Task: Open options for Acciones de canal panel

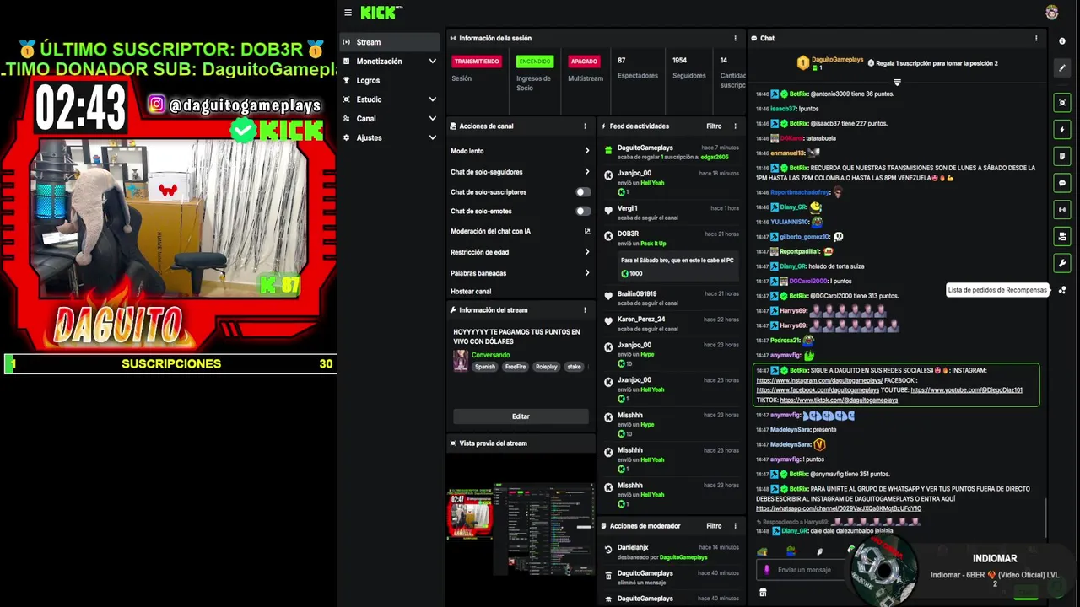Action: coord(585,126)
